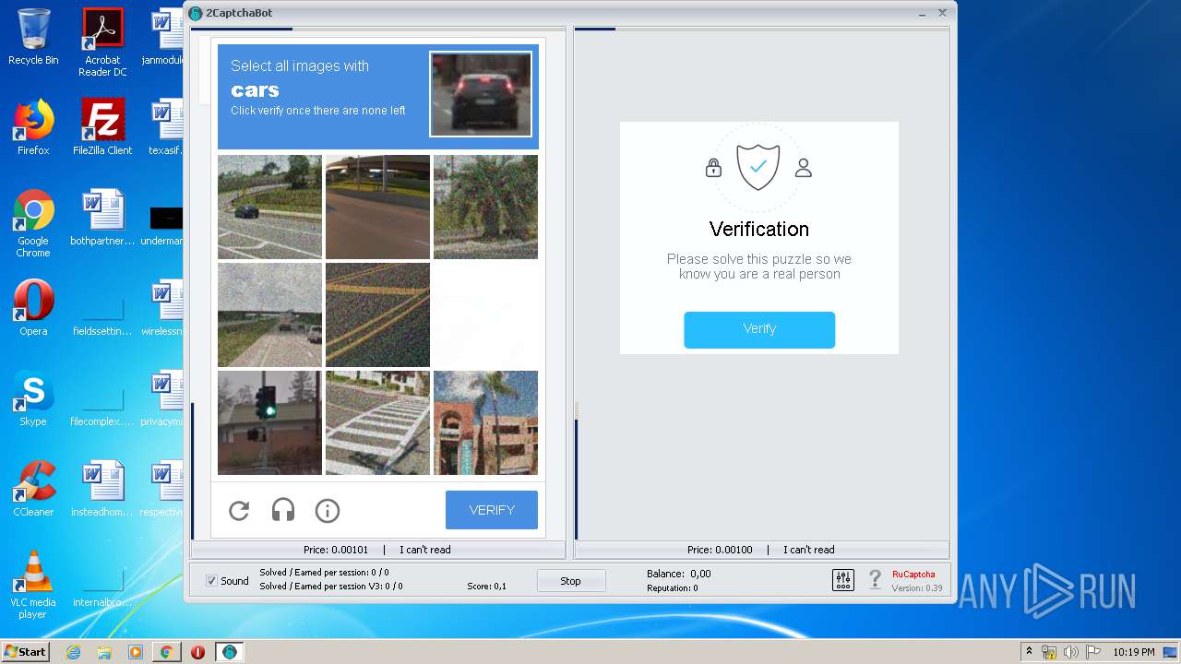Select tile with brick building and palm
The width and height of the screenshot is (1181, 664).
pyautogui.click(x=485, y=422)
